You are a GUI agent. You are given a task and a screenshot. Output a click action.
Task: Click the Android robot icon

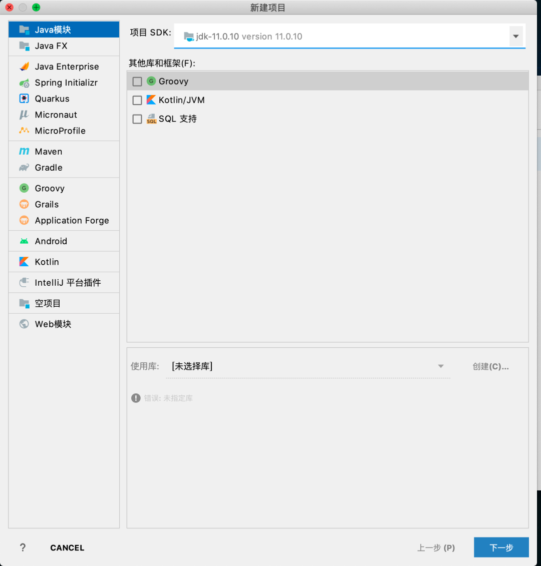[x=24, y=241]
